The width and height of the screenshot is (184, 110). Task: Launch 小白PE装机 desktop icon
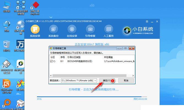click(20, 67)
